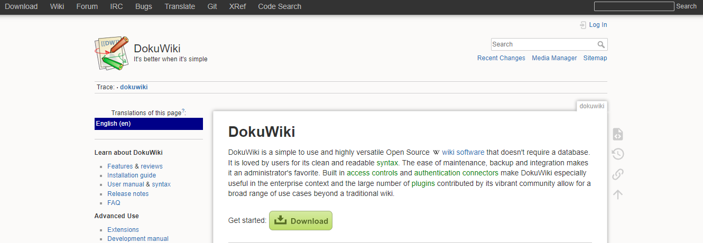Screen dimensions: 703x243
Task: Click the top bar Search button
Action: click(x=686, y=6)
